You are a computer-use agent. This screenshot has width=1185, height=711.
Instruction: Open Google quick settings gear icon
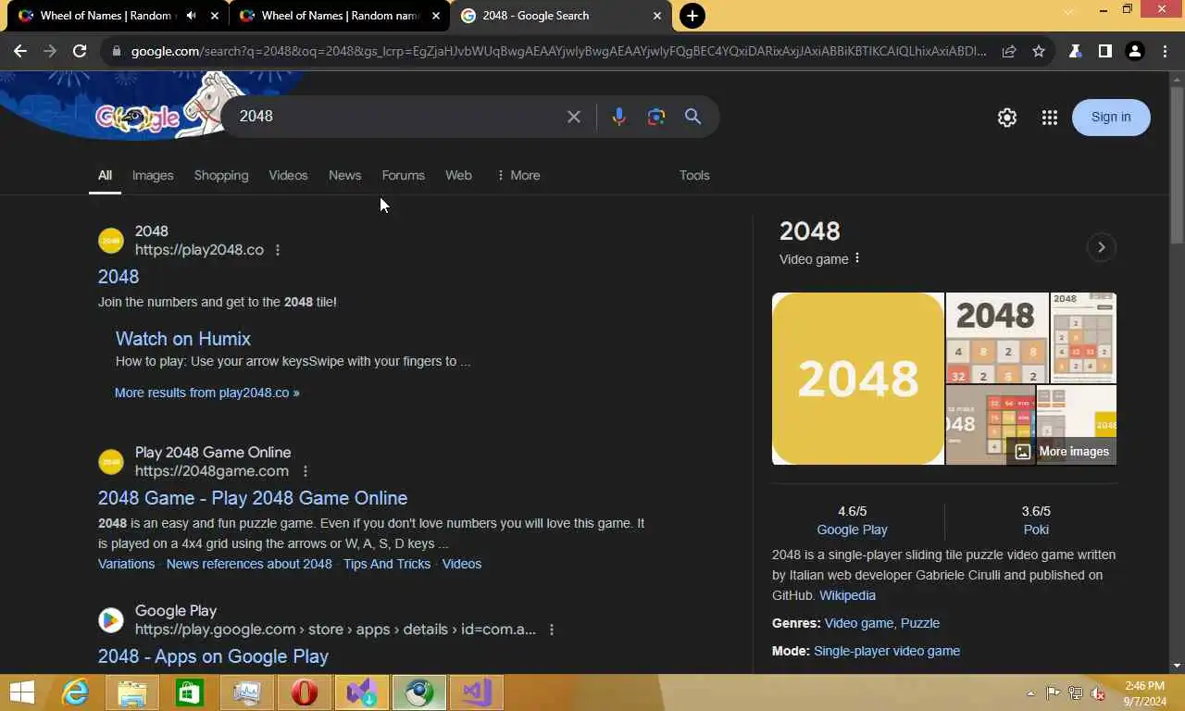[1007, 118]
